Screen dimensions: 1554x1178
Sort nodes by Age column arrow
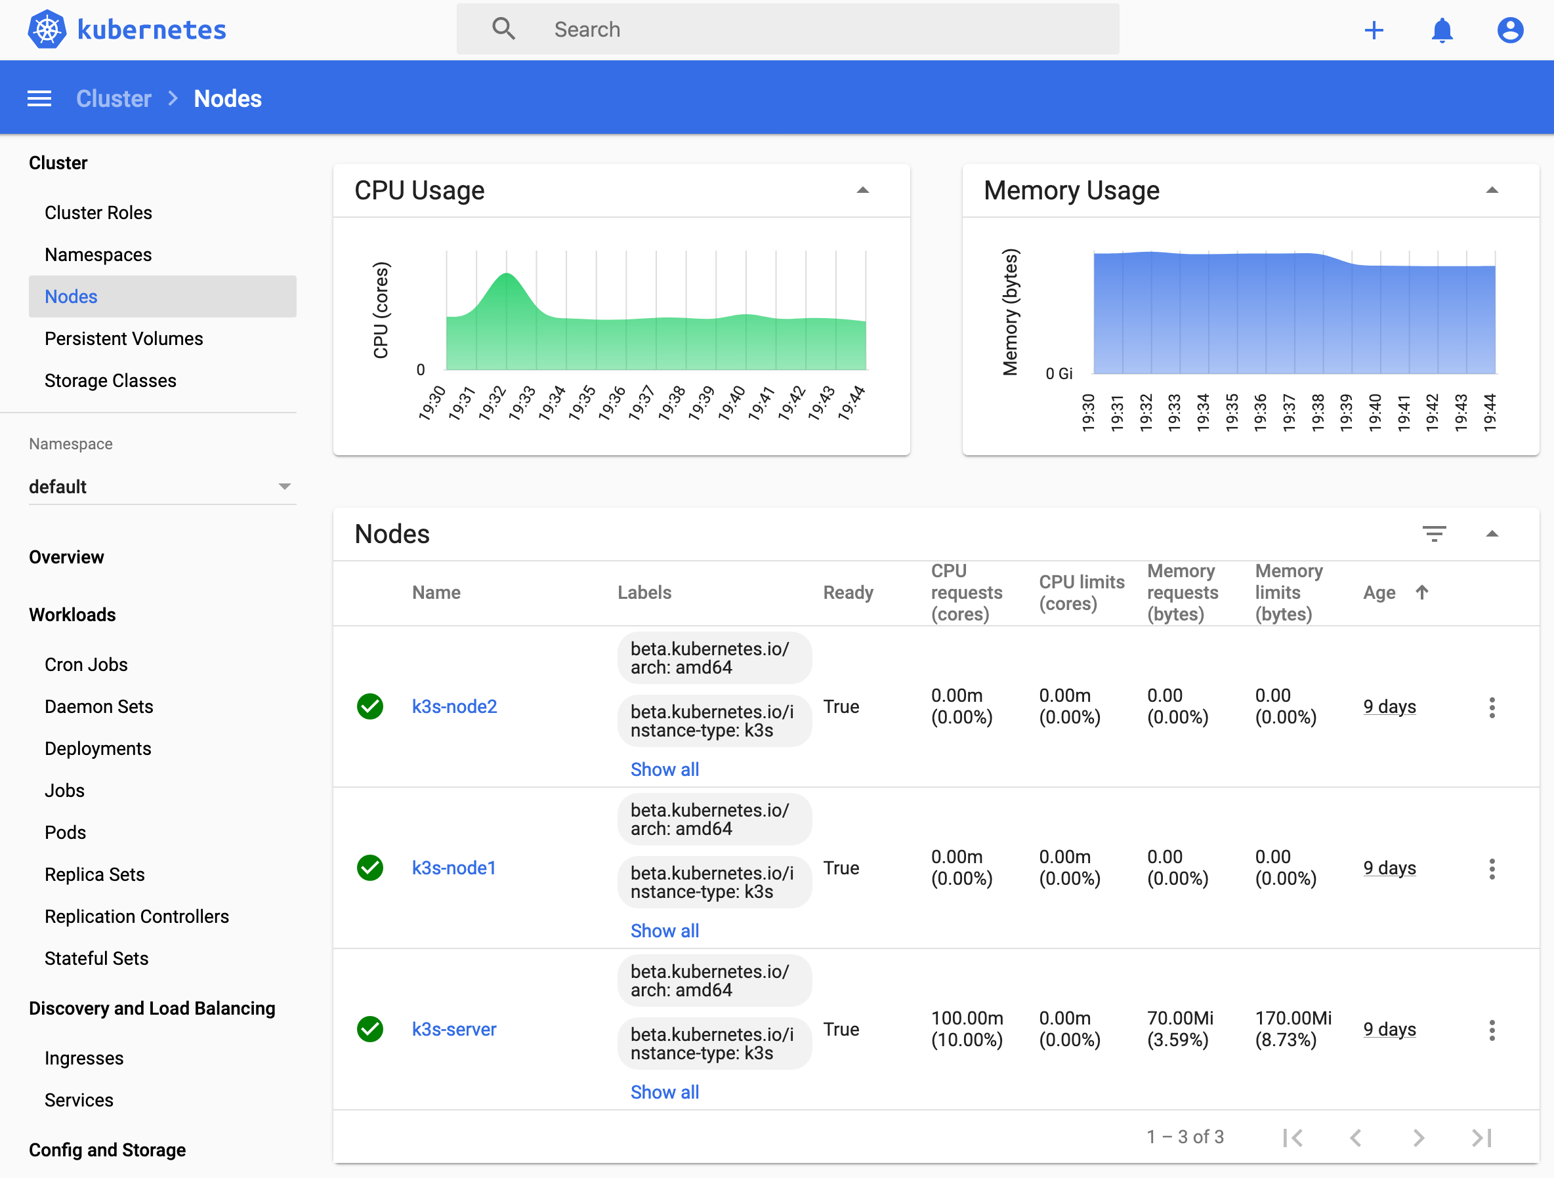pos(1422,592)
